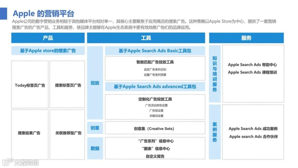Click '基于Apple Search Ads advanced工具包' heading

point(155,86)
